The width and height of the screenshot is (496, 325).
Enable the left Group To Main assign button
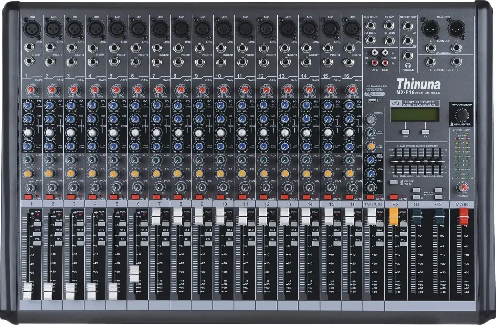(417, 190)
